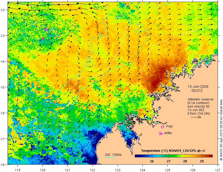Viewport: 223px width, 172px height.
Task: Click the '13-Jun-2009' date label
Action: coord(198,87)
